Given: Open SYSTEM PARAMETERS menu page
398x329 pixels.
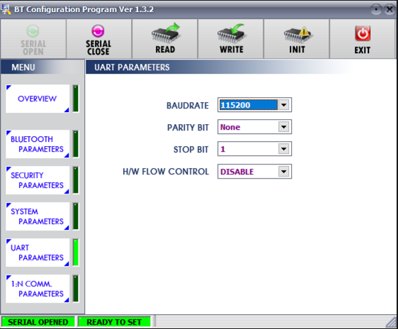Looking at the screenshot, I should click(x=38, y=216).
